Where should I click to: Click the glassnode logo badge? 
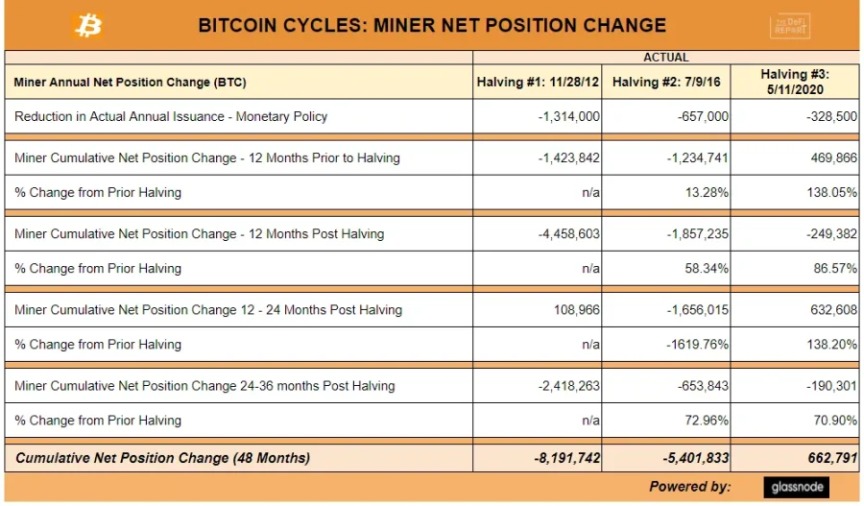click(797, 487)
